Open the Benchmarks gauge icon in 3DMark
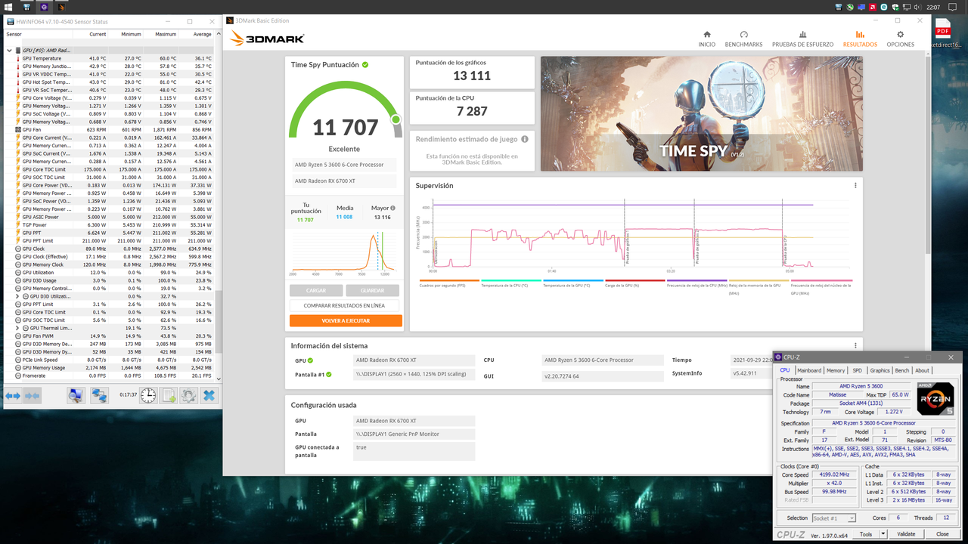Viewport: 968px width, 544px height. (x=743, y=35)
